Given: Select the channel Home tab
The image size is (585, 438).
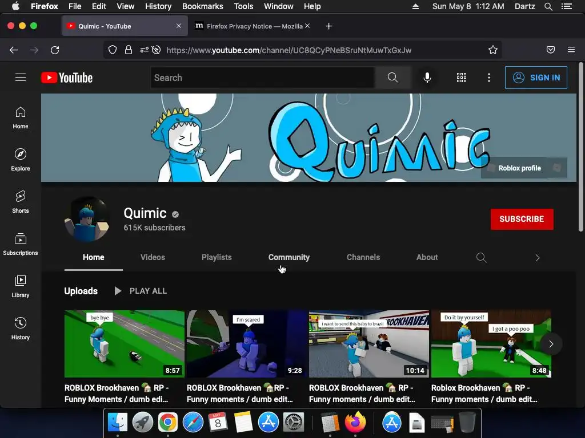Looking at the screenshot, I should pyautogui.click(x=94, y=257).
